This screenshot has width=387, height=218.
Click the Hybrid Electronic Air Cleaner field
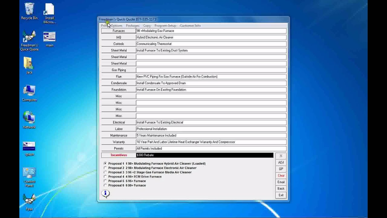[x=211, y=37]
